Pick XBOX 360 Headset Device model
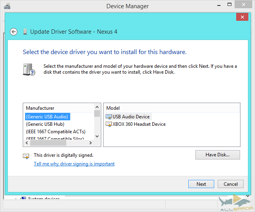The width and height of the screenshot is (255, 212). [139, 124]
